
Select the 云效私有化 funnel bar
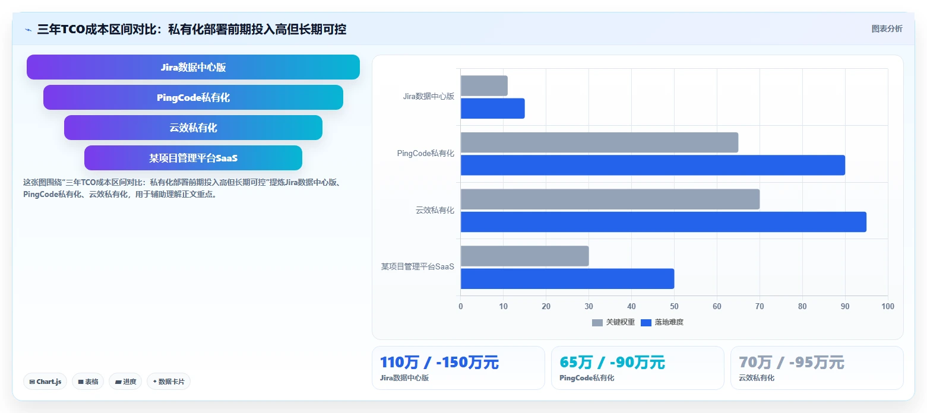click(193, 128)
